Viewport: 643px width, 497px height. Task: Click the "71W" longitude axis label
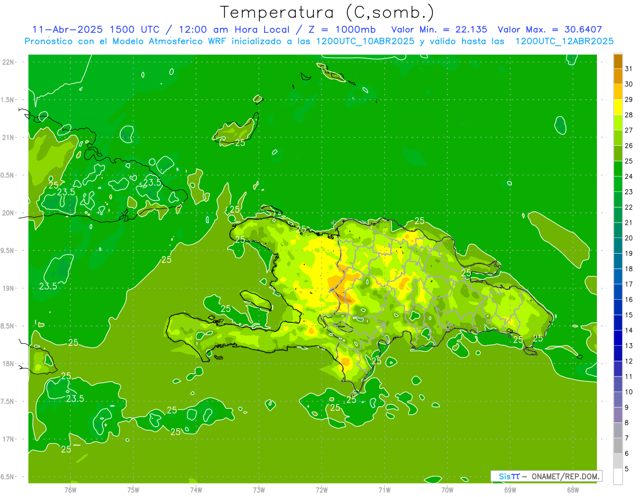pos(384,489)
